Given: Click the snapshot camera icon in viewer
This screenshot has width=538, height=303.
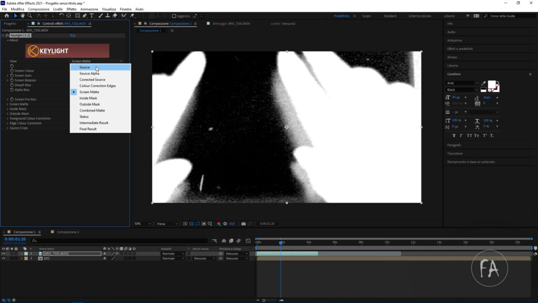Looking at the screenshot, I should pos(243,224).
